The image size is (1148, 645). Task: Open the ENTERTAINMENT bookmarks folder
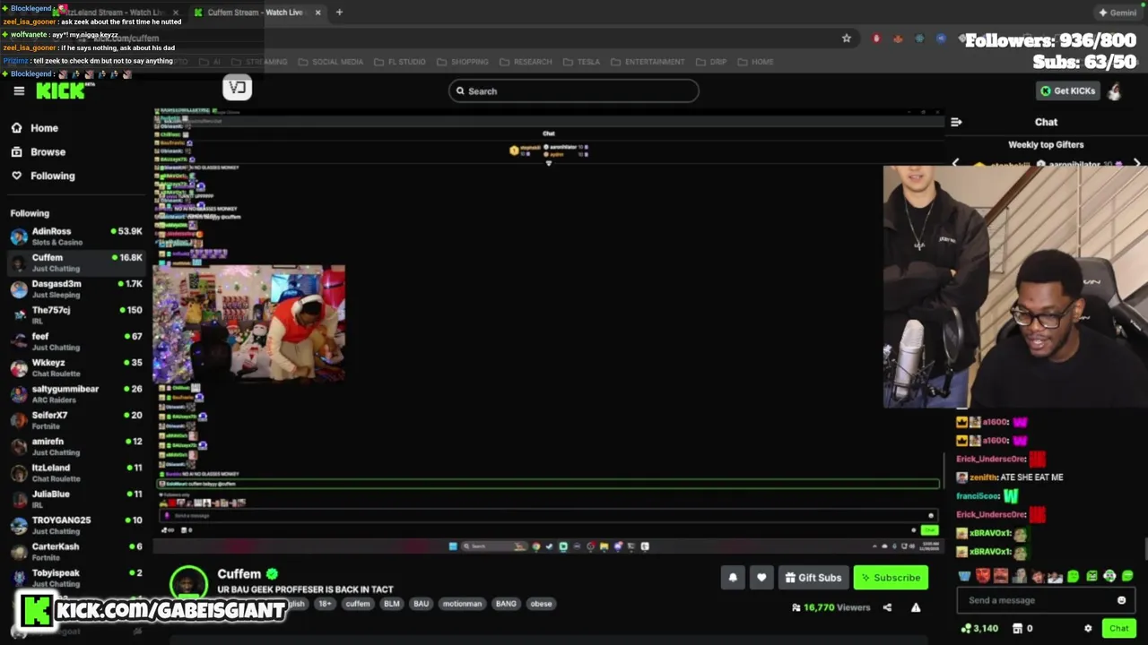648,62
